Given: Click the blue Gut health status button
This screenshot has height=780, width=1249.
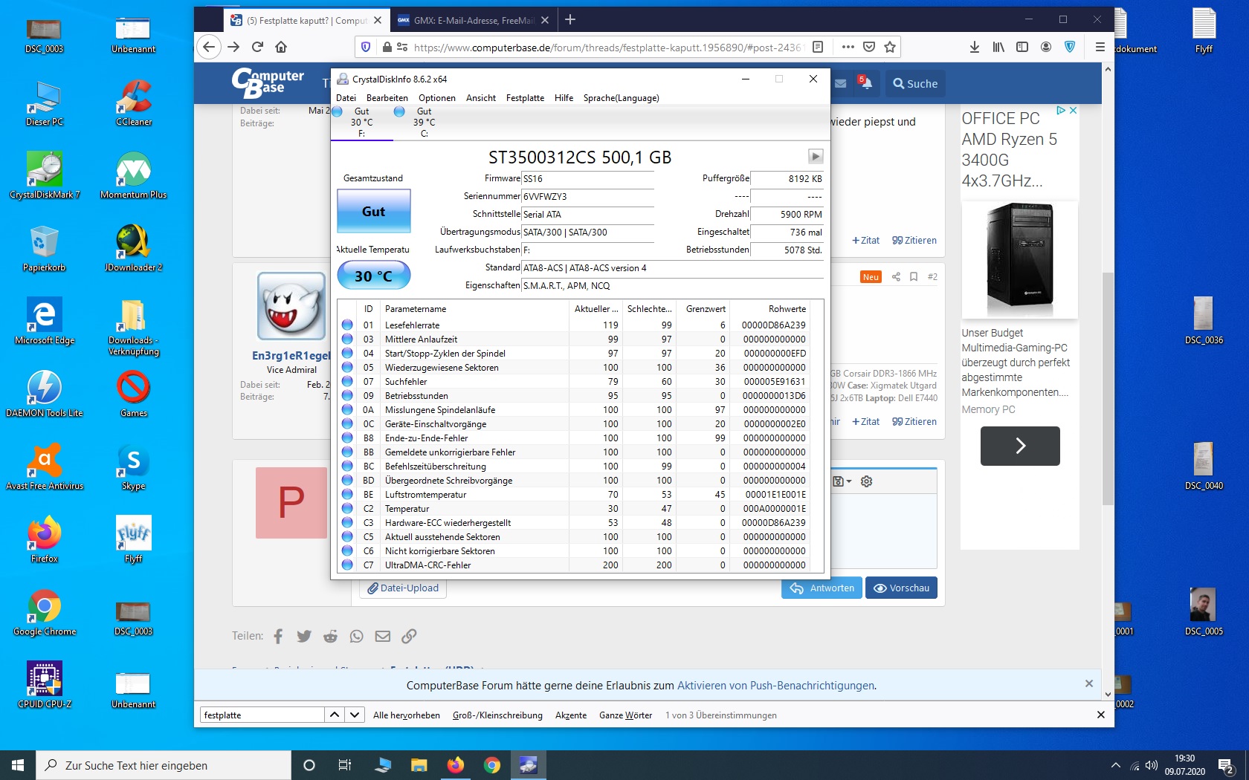Looking at the screenshot, I should tap(374, 212).
